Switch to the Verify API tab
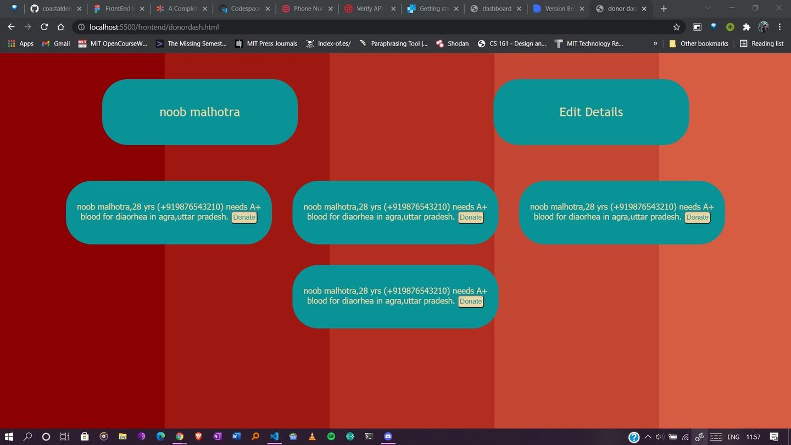791x445 pixels. tap(370, 9)
